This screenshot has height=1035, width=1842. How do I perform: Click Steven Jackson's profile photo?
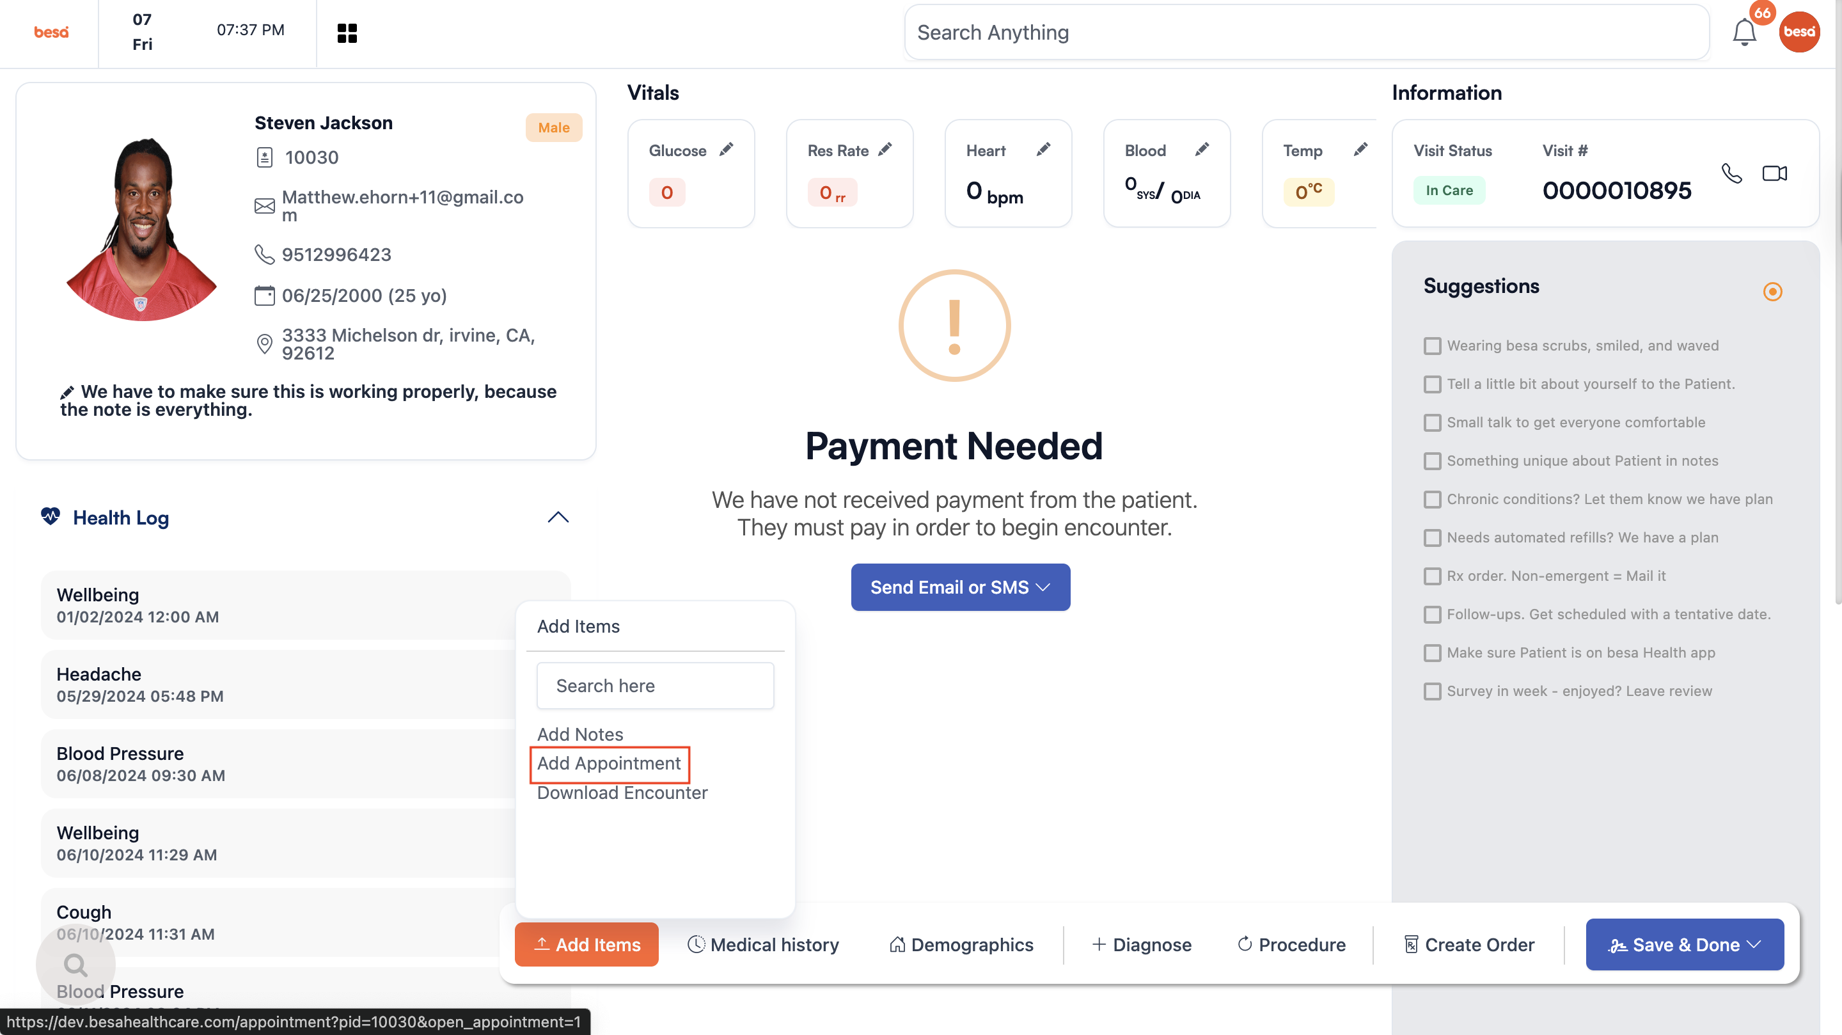[x=141, y=229]
